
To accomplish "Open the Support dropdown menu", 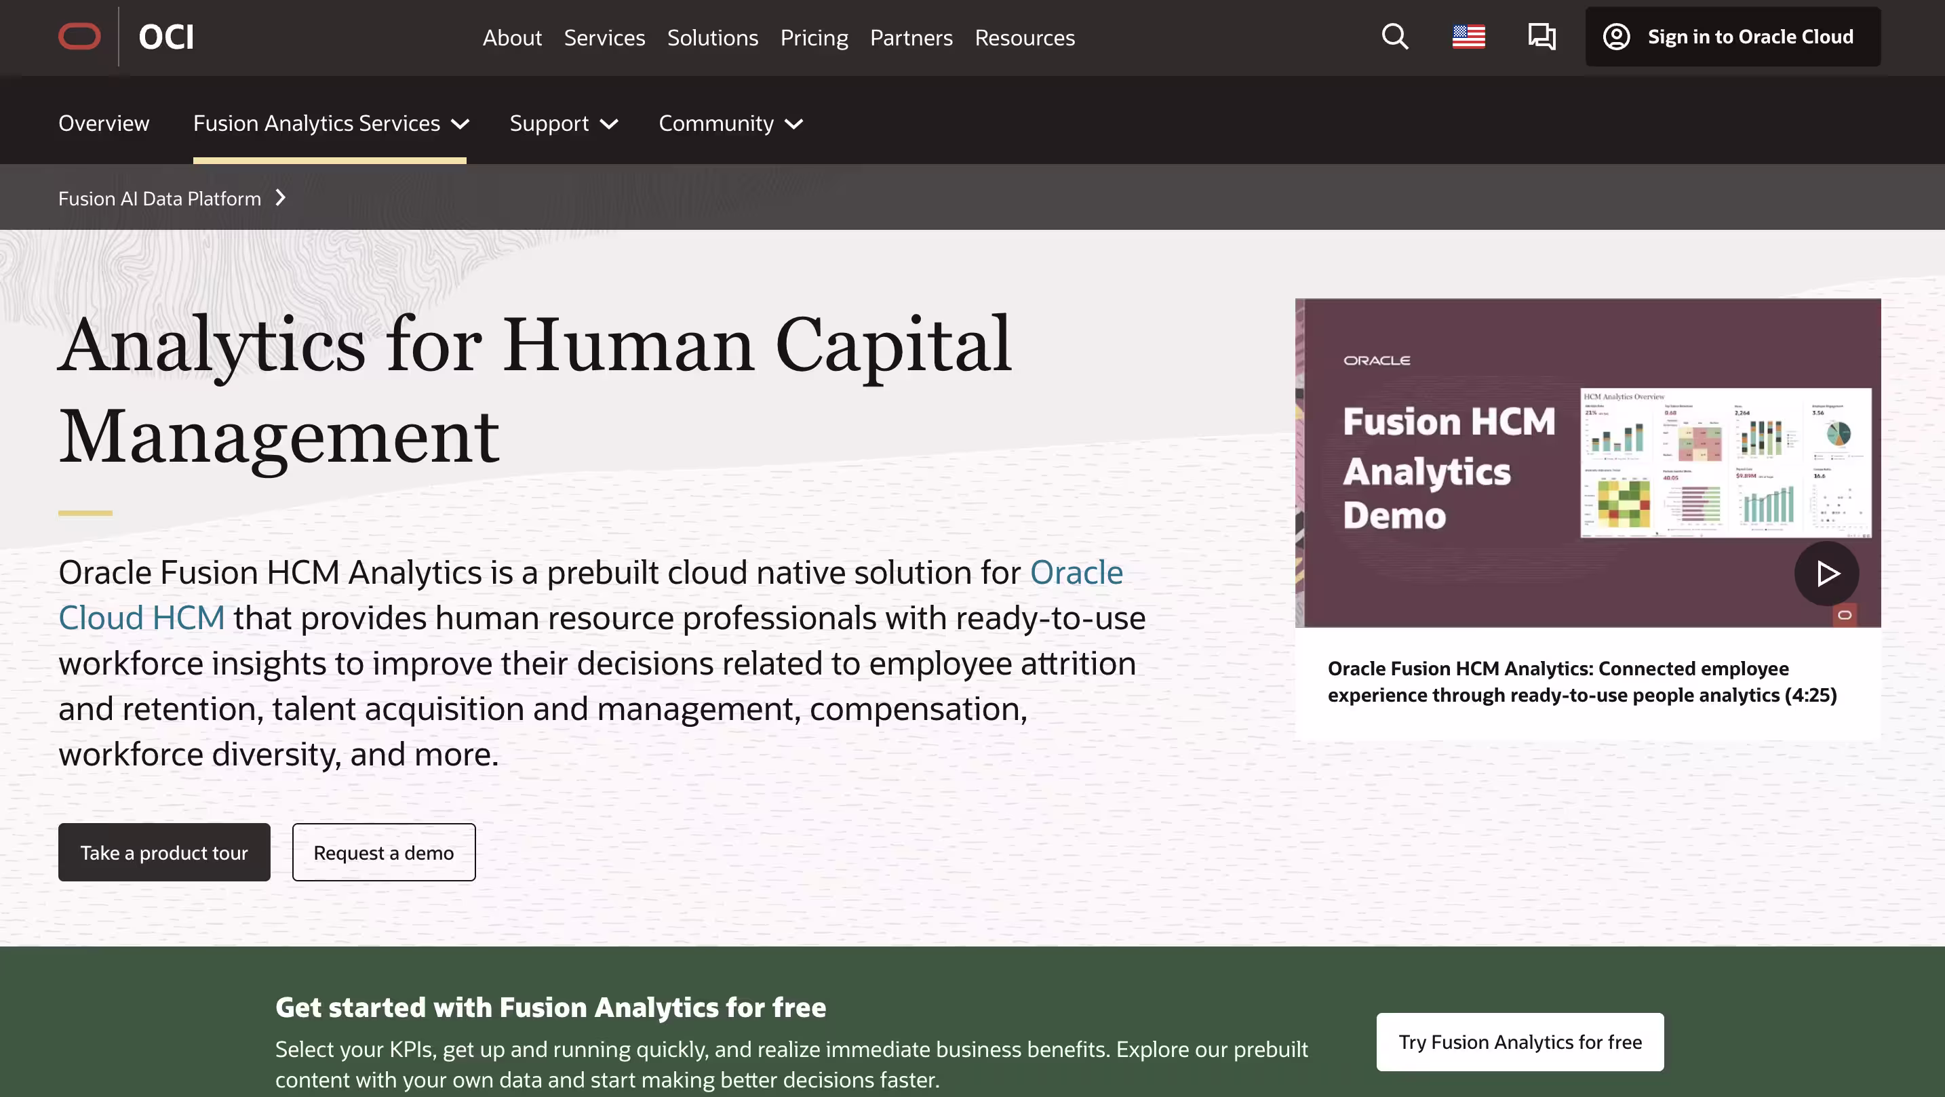I will click(x=564, y=123).
